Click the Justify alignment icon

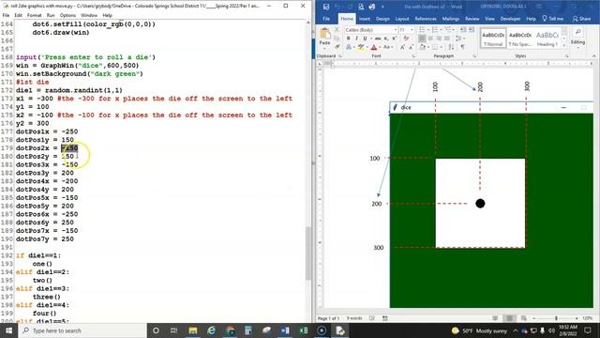[x=447, y=38]
